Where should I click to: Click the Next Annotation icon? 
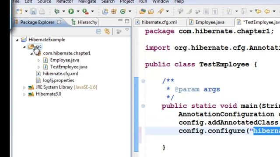[x=229, y=12]
